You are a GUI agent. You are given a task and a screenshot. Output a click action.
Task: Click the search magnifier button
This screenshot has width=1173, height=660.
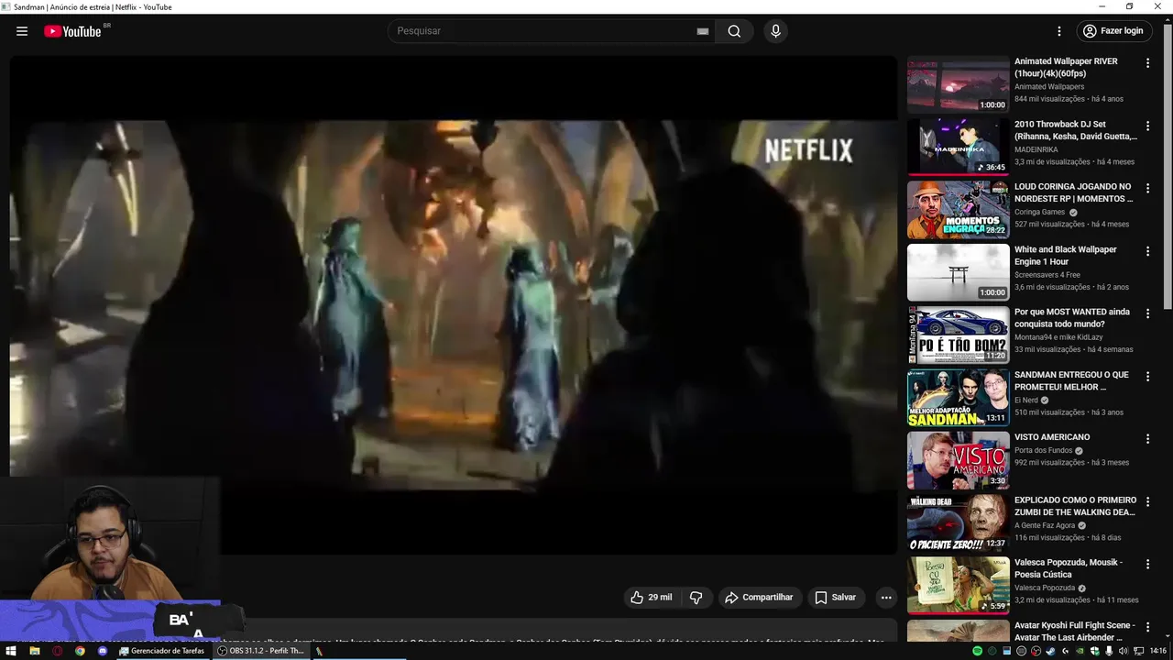tap(734, 31)
